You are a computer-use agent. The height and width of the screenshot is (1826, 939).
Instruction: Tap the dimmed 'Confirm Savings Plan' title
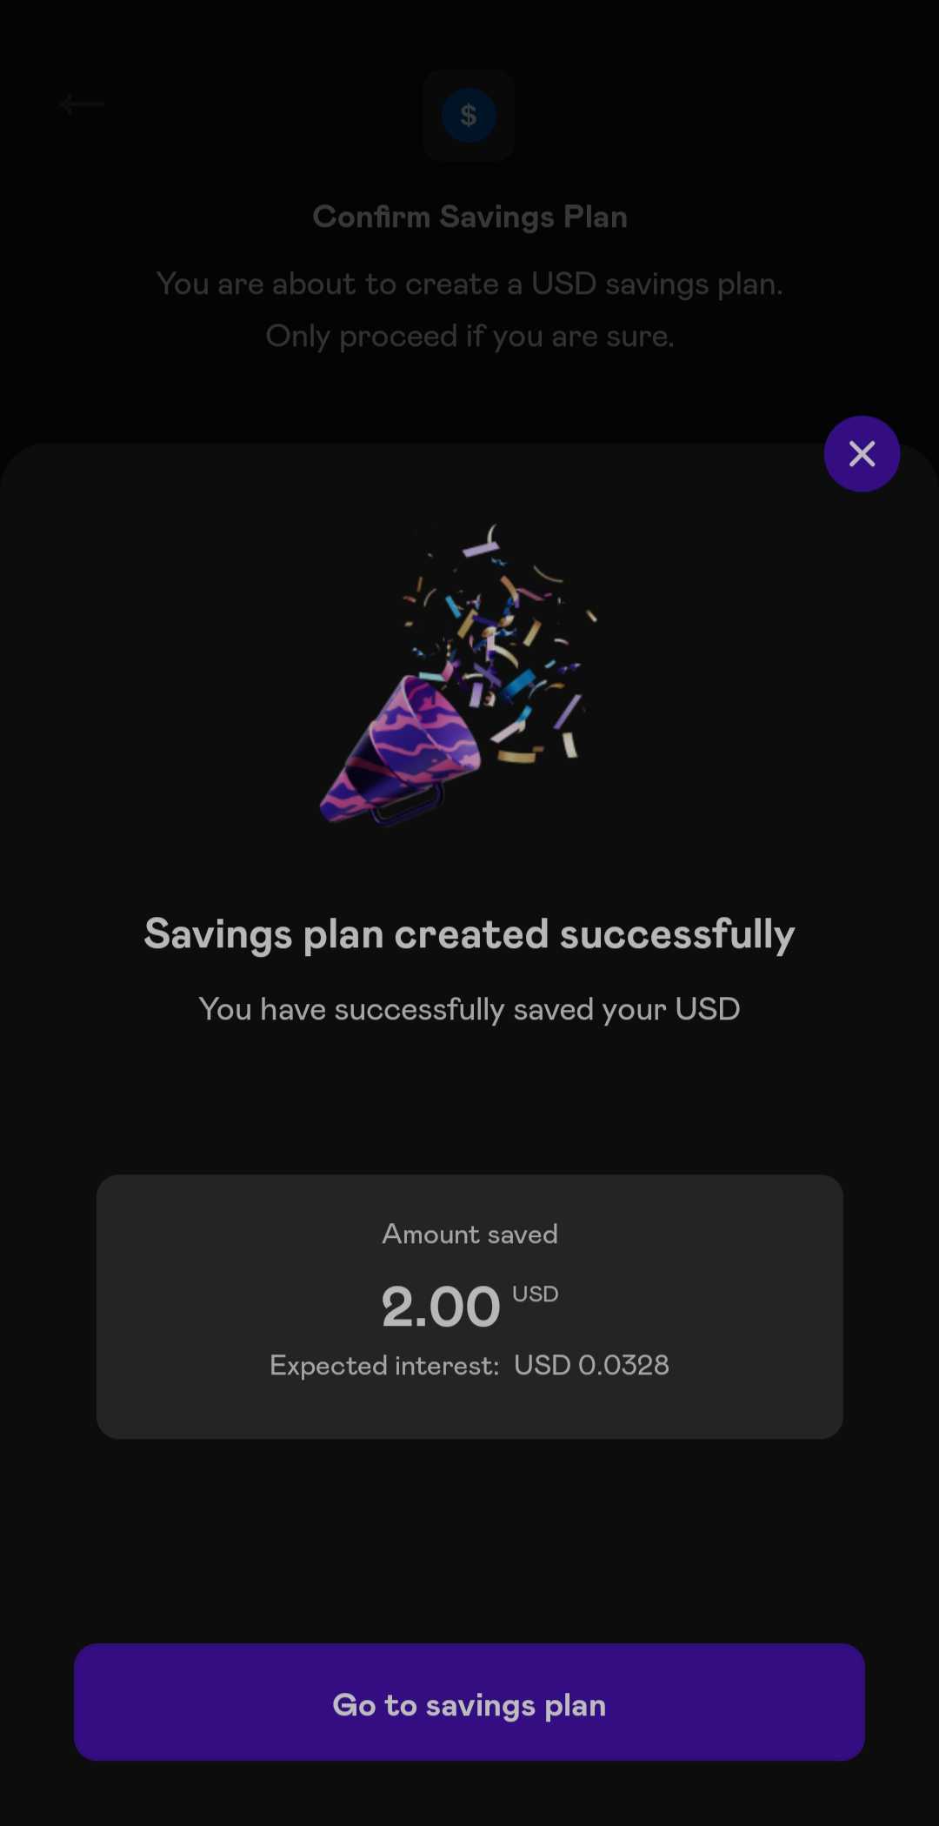click(x=469, y=217)
